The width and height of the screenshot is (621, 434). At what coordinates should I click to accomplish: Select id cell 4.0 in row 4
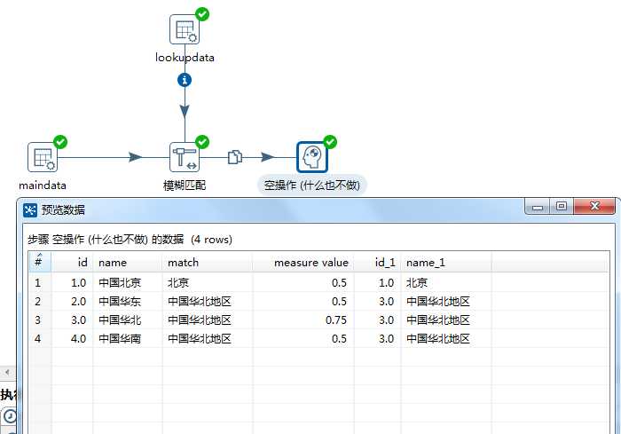pyautogui.click(x=72, y=338)
